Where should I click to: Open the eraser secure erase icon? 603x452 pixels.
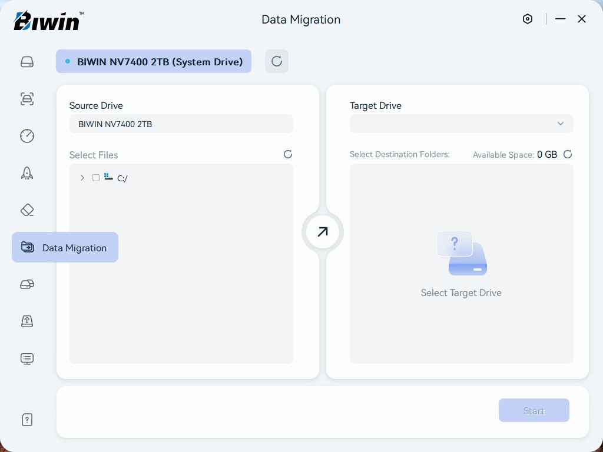(27, 210)
